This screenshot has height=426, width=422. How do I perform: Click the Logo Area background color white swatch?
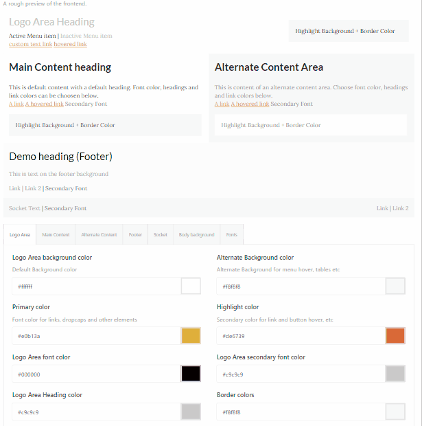point(191,286)
